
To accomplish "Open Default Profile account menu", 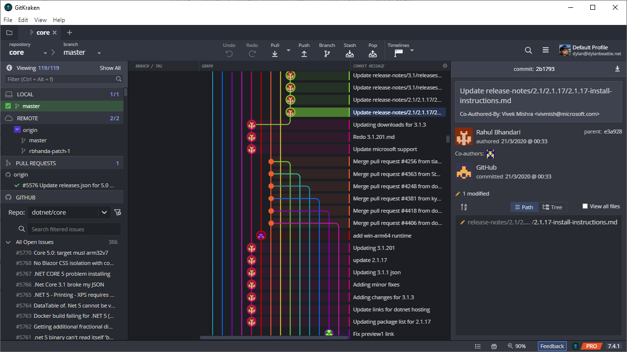I will point(591,50).
